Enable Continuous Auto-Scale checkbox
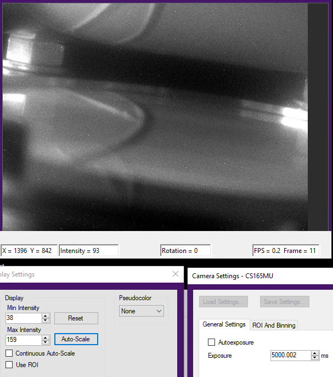333x377 pixels. pos(9,353)
